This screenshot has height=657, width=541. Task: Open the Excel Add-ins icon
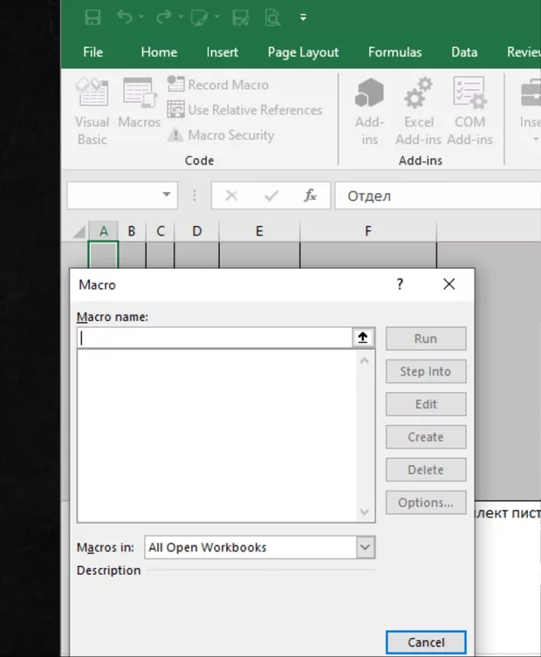pyautogui.click(x=419, y=112)
